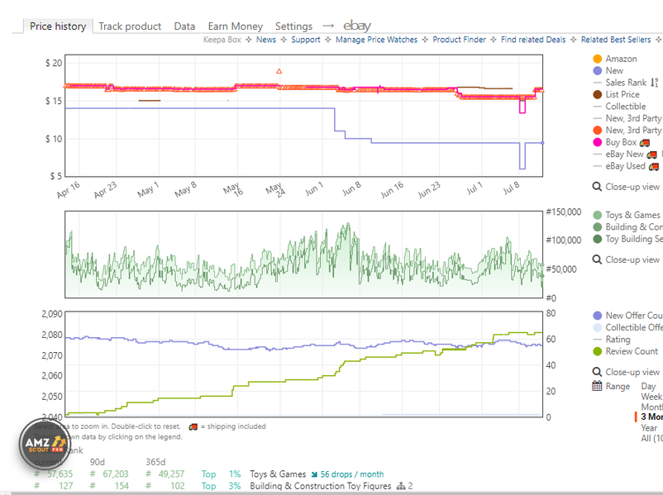663x495 pixels.
Task: Select the Week range option
Action: [651, 397]
